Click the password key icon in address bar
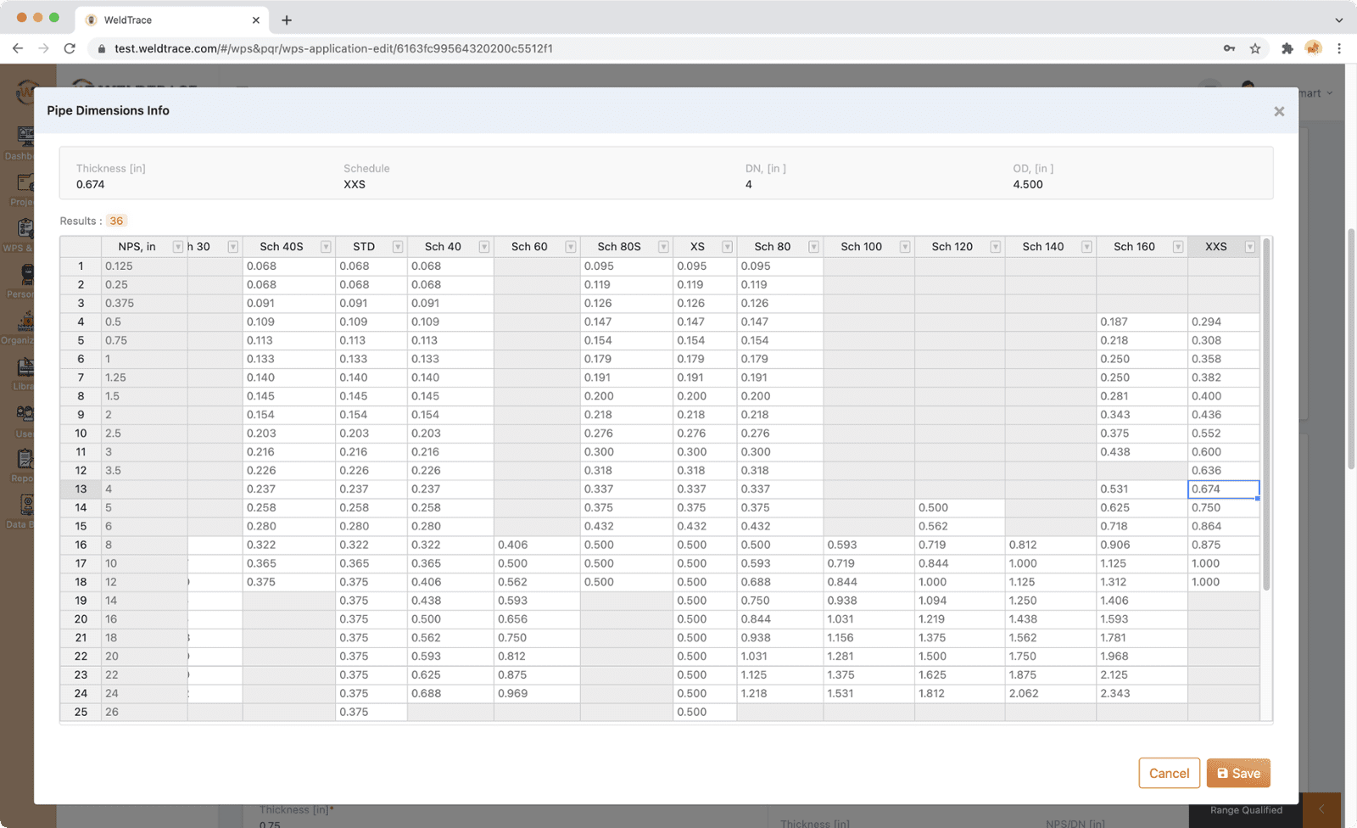This screenshot has height=828, width=1357. click(1229, 48)
